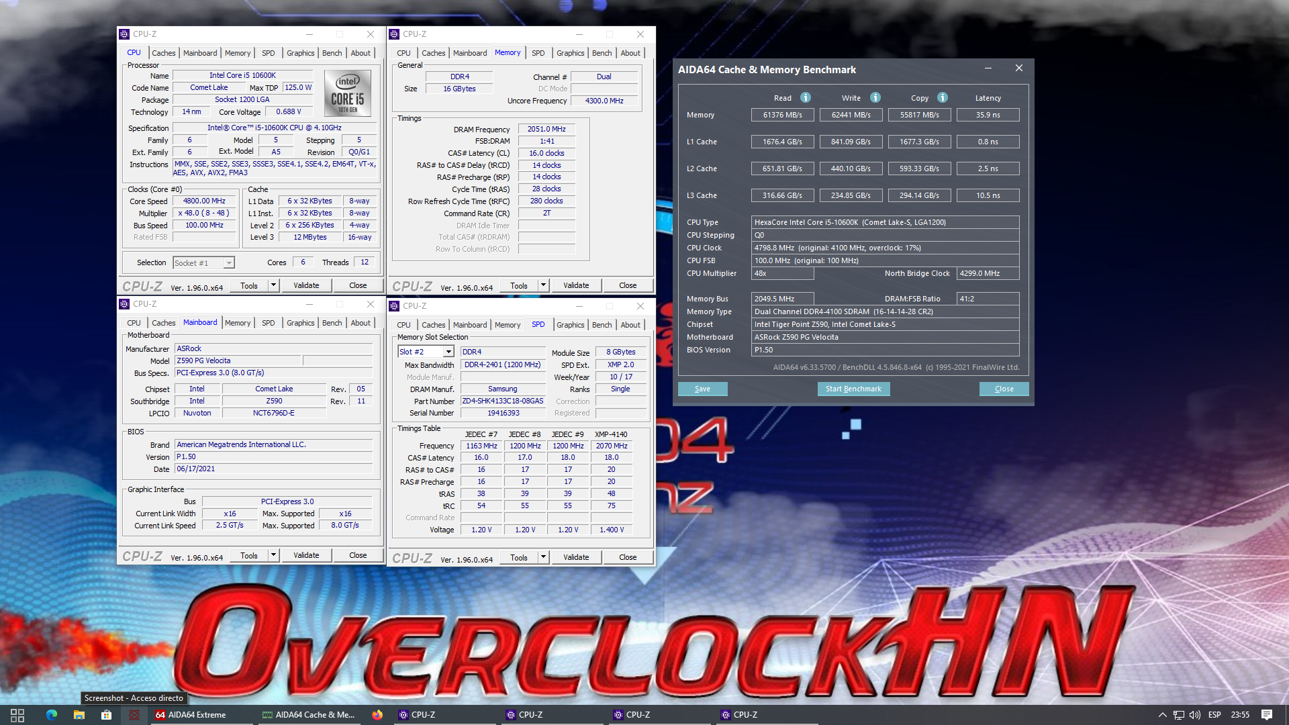The height and width of the screenshot is (725, 1289).
Task: Click the Uncore Frequency 4300.0 MHz field
Action: pos(604,101)
